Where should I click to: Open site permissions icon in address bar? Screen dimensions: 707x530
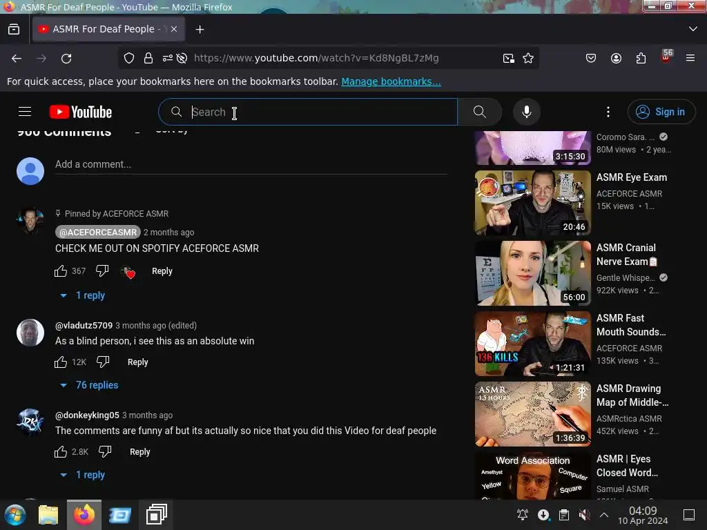[x=167, y=58]
